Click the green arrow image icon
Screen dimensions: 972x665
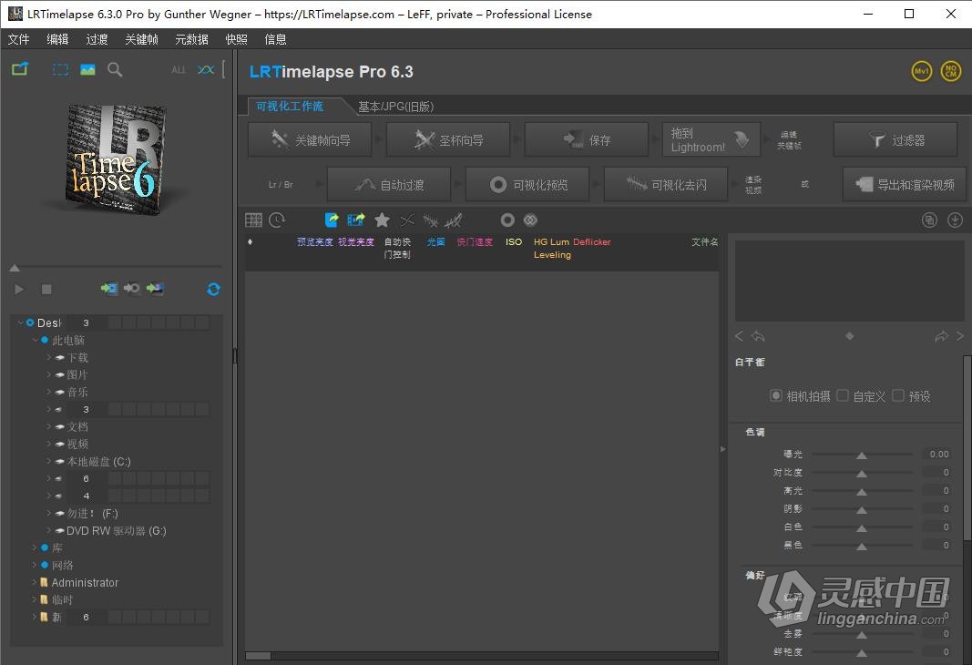155,288
